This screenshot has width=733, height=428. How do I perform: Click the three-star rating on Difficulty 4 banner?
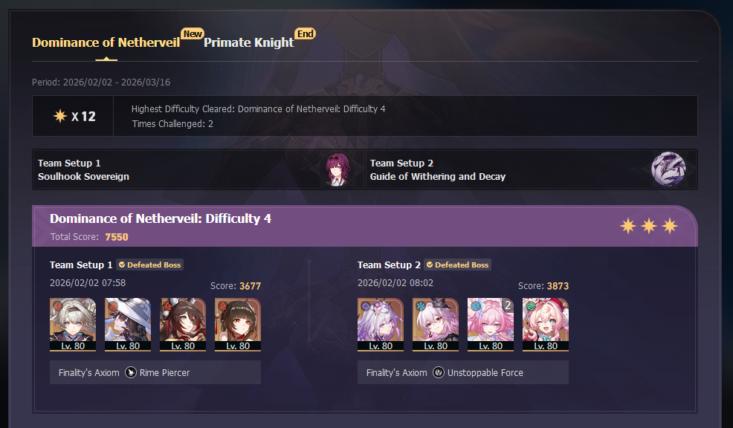click(x=649, y=226)
